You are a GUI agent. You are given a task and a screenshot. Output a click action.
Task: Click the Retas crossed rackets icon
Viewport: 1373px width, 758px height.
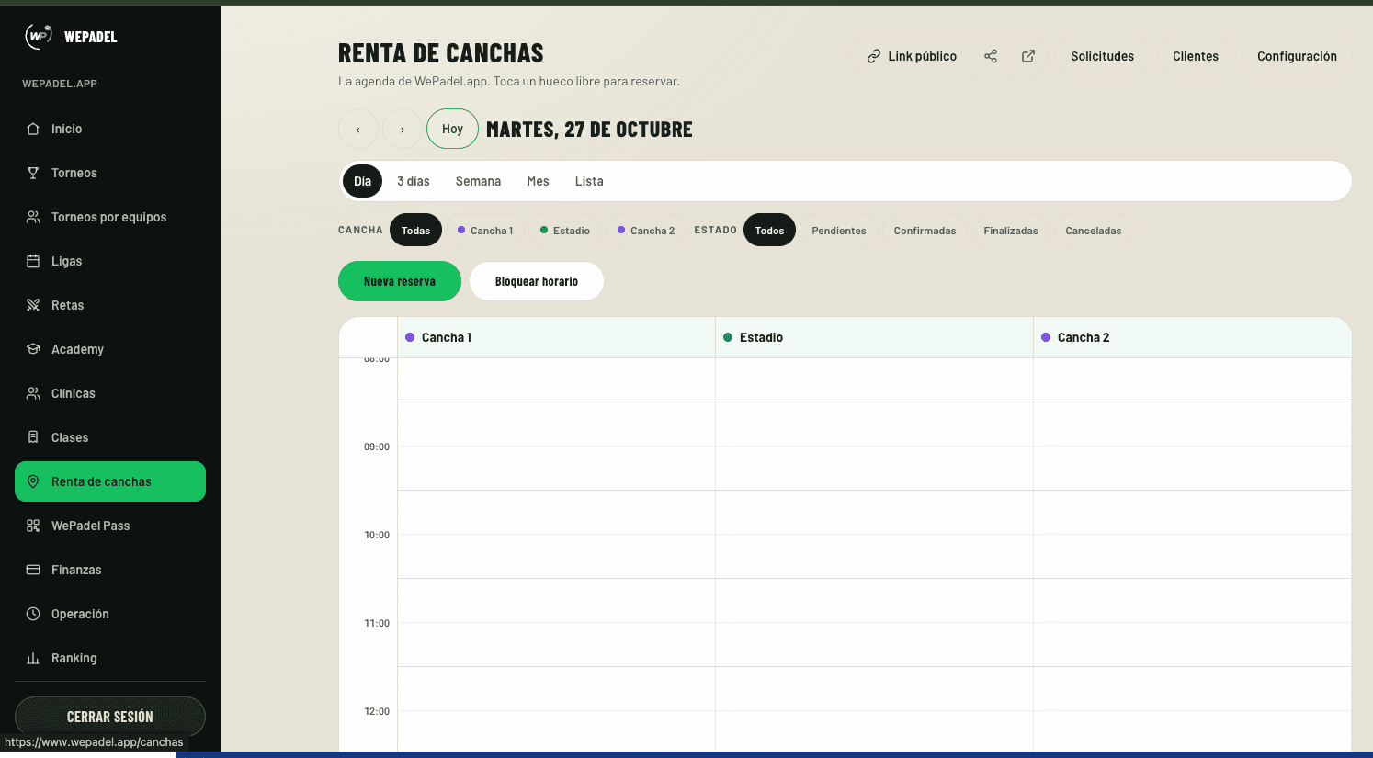[33, 305]
